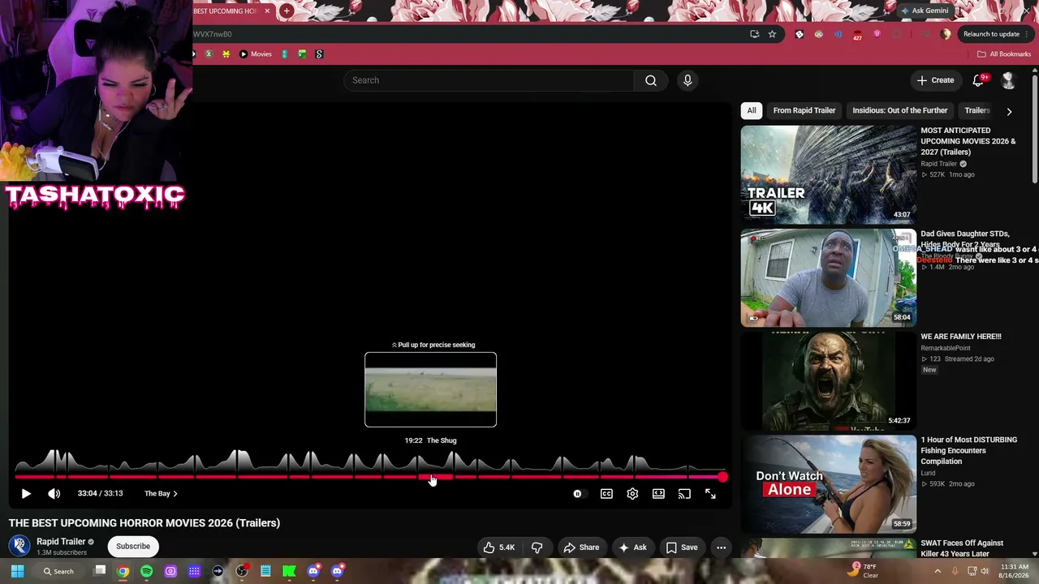Open the Windows Start menu
The width and height of the screenshot is (1039, 584).
click(17, 571)
